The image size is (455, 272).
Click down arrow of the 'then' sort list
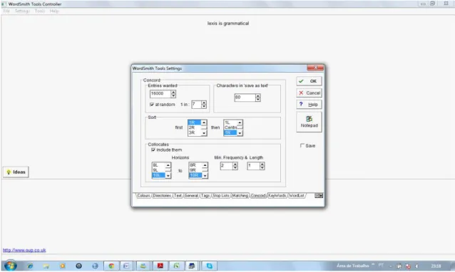(x=240, y=133)
